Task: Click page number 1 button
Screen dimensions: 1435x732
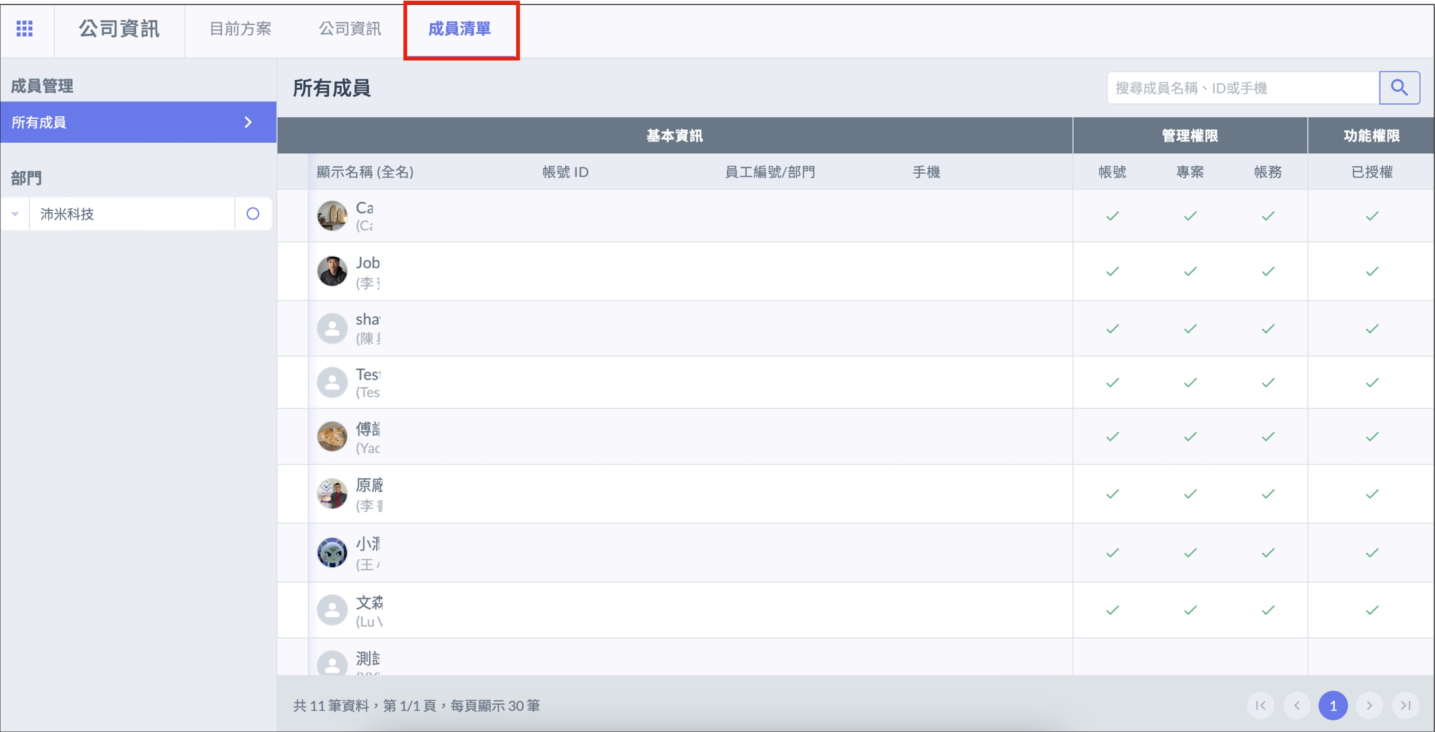Action: click(1333, 705)
